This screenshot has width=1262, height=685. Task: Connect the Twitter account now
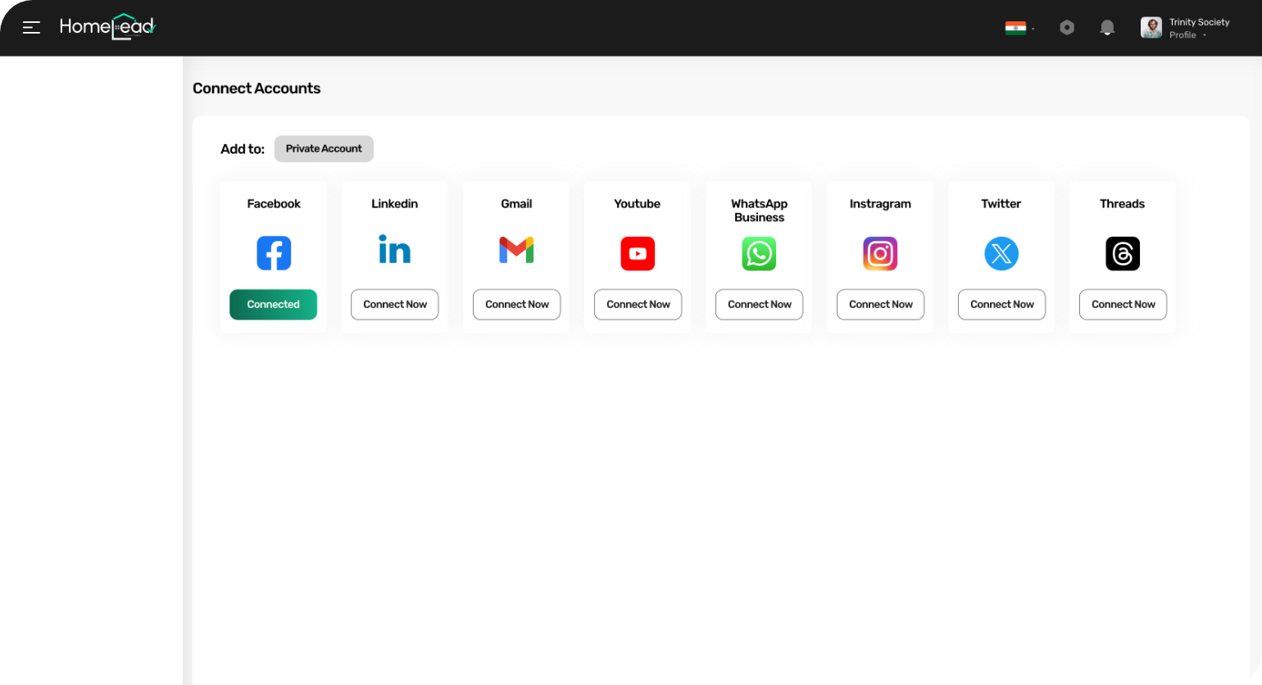(x=1001, y=305)
